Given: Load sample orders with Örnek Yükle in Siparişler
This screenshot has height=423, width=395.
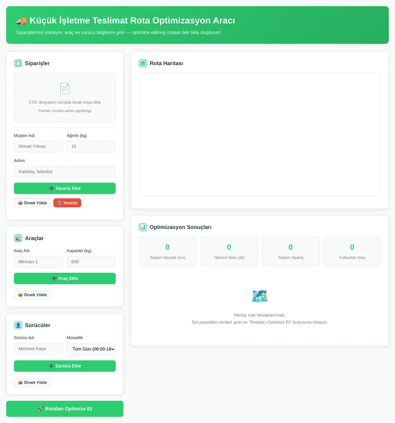Looking at the screenshot, I should click(x=32, y=203).
